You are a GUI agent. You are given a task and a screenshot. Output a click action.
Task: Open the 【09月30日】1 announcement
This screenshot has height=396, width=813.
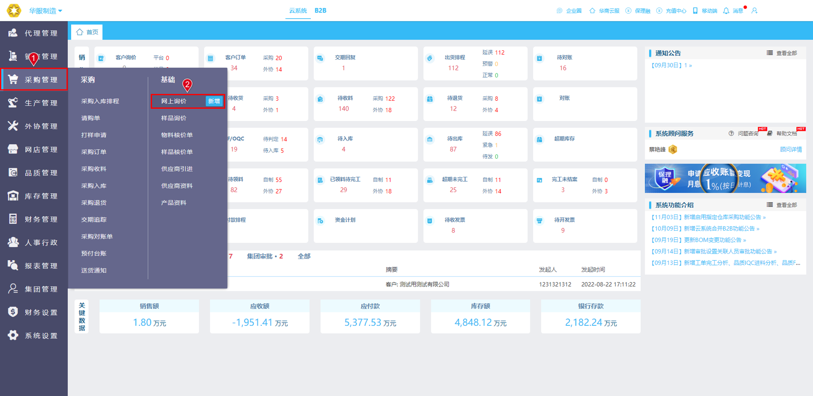coord(670,65)
